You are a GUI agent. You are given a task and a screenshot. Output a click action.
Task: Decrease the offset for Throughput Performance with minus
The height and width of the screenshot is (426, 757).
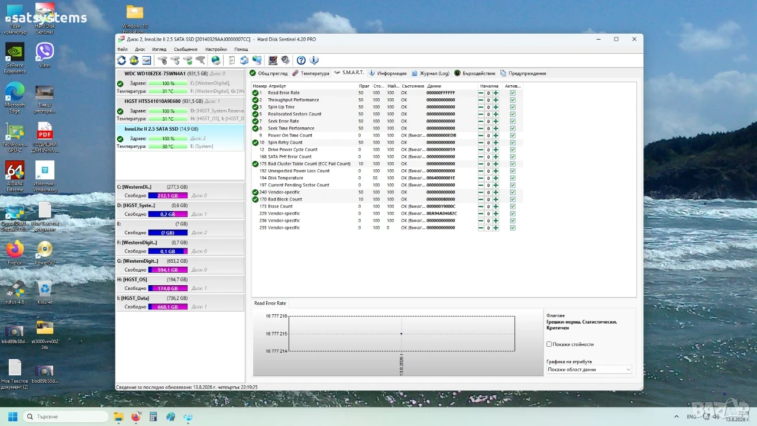click(481, 100)
